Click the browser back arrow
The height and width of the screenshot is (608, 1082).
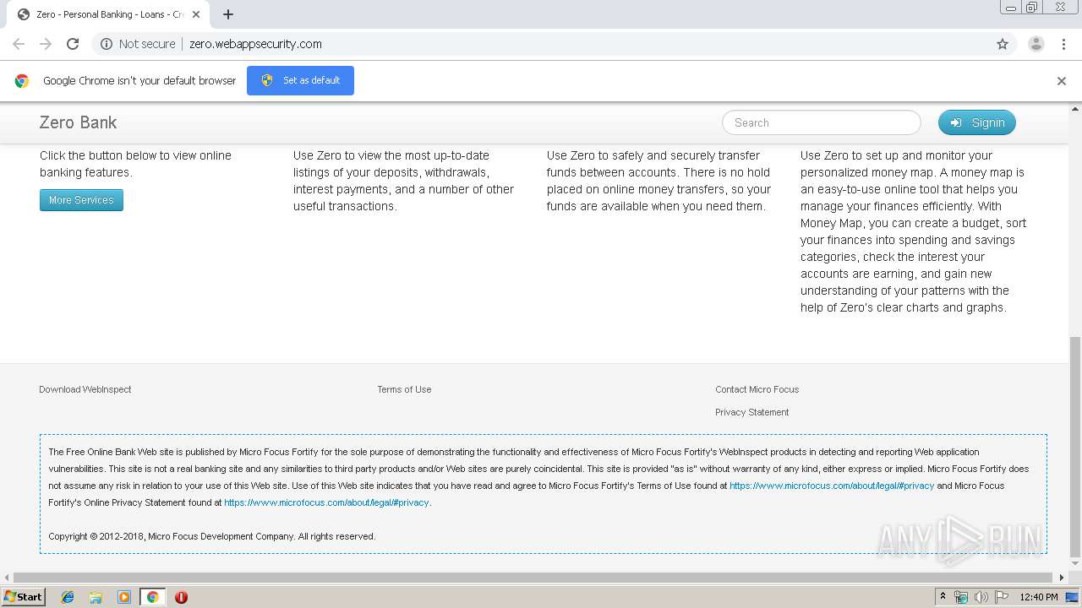pyautogui.click(x=19, y=44)
